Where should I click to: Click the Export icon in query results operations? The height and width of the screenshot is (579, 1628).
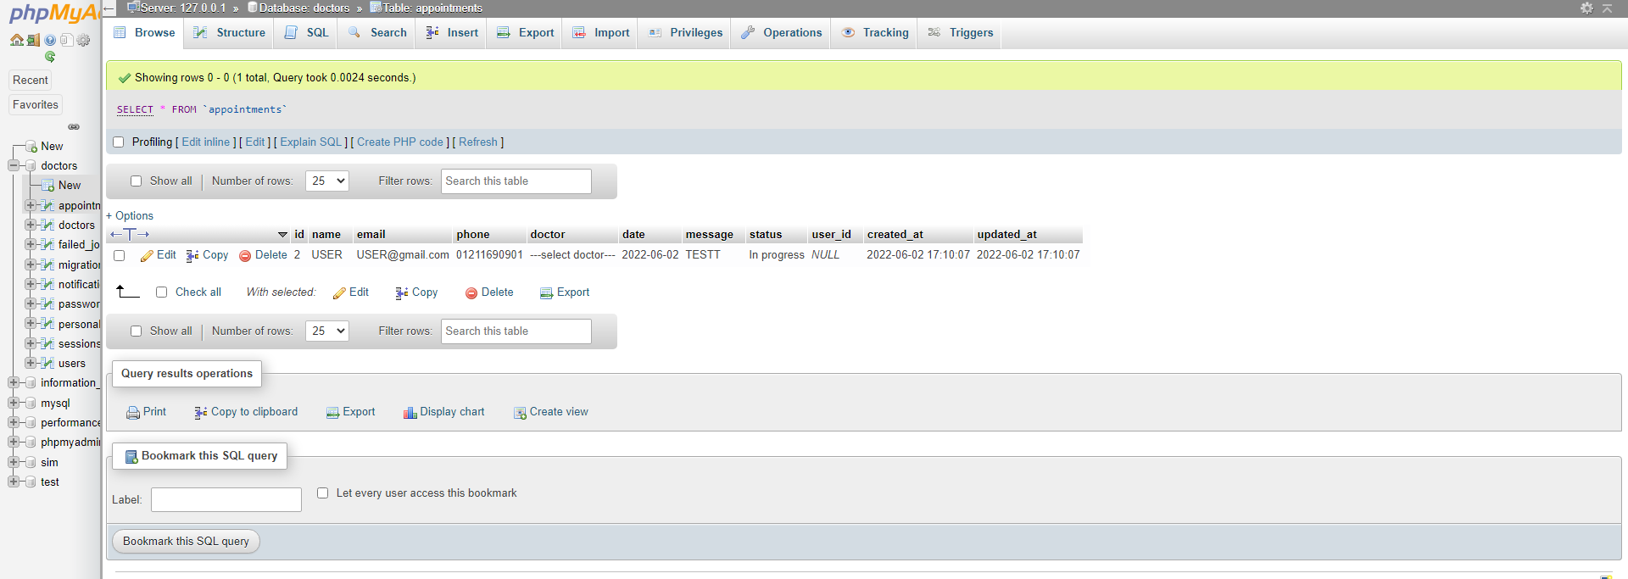coord(332,413)
